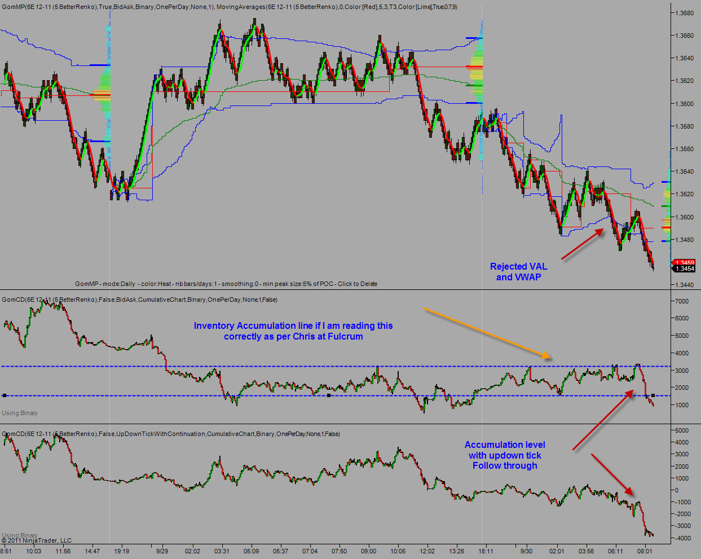This screenshot has height=559, width=701.
Task: Click the 1.3640 price axis label
Action: [x=684, y=58]
